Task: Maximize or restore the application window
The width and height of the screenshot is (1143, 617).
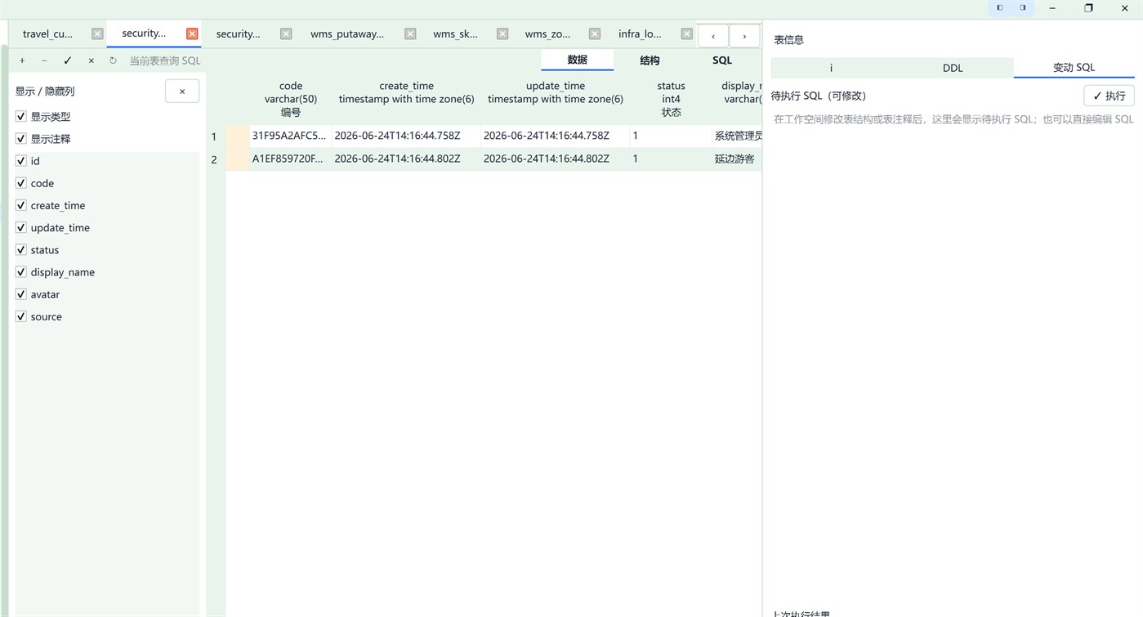Action: click(1088, 7)
